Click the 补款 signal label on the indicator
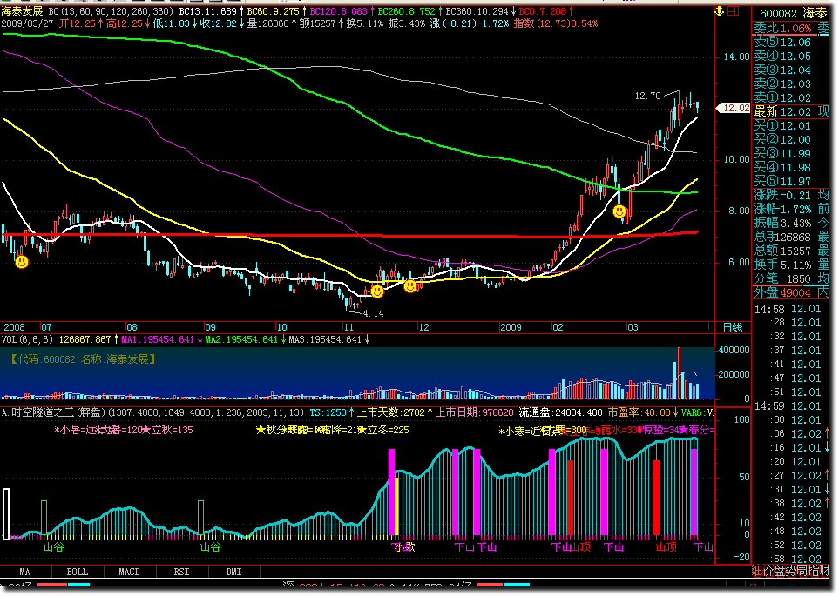Viewport: 839px width, 596px height. 404,546
